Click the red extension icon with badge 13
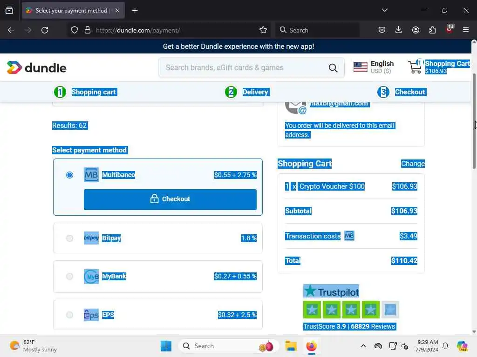 tap(450, 29)
